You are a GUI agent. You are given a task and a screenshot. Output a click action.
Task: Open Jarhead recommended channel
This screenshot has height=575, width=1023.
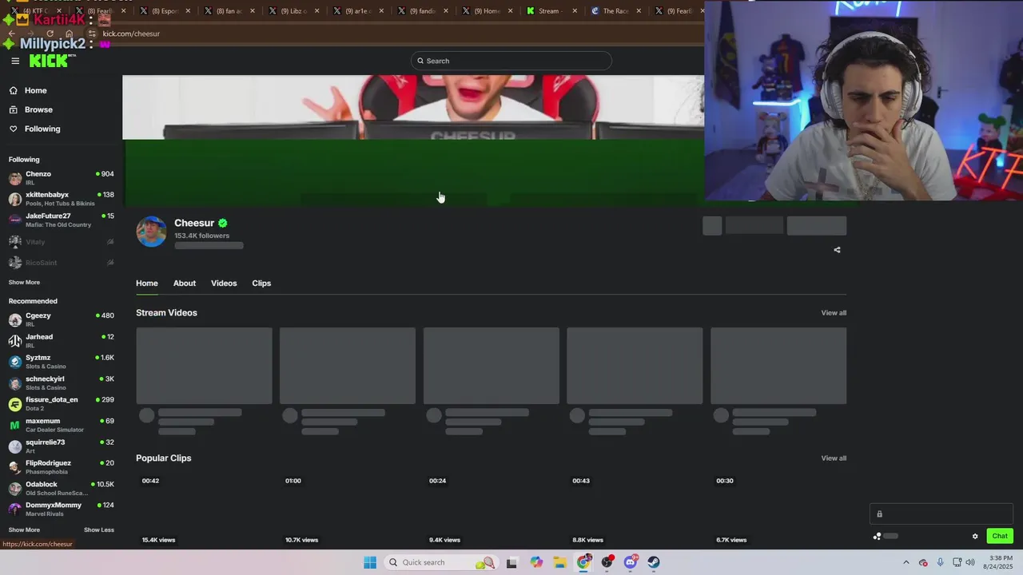tap(61, 340)
